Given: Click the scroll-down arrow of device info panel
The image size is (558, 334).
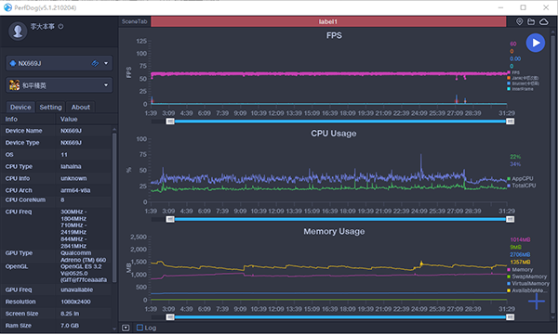Looking at the screenshot, I should (114, 328).
